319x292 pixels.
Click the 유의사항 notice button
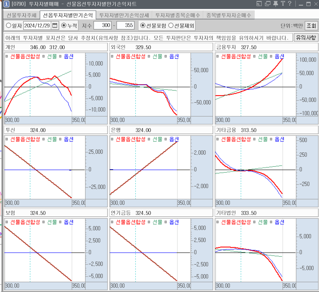pos(306,38)
